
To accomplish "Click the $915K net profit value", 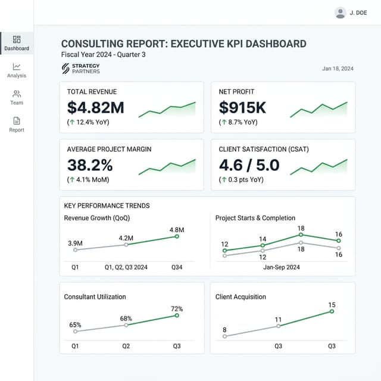I will [x=242, y=107].
